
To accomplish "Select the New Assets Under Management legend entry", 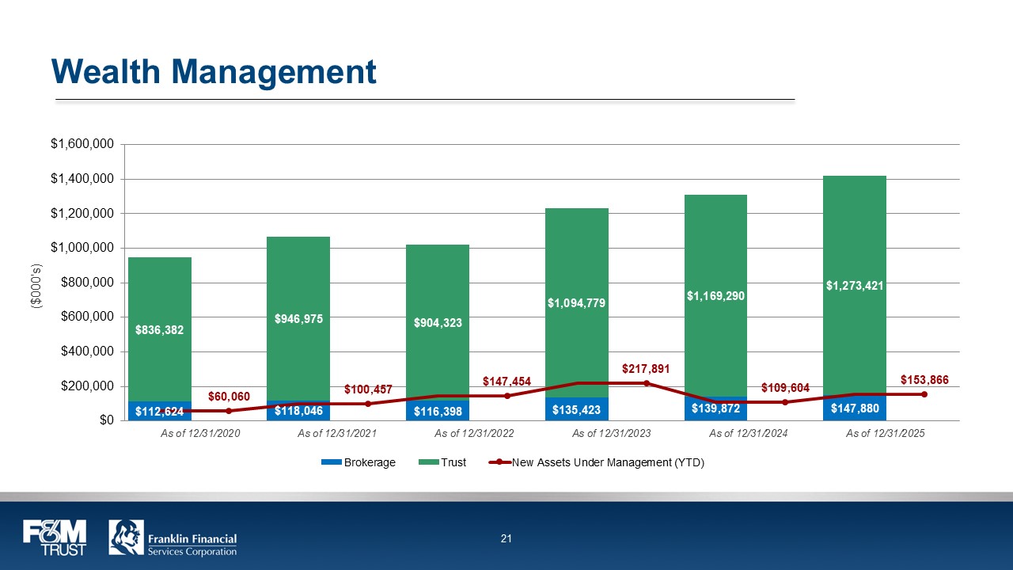I will click(x=597, y=462).
